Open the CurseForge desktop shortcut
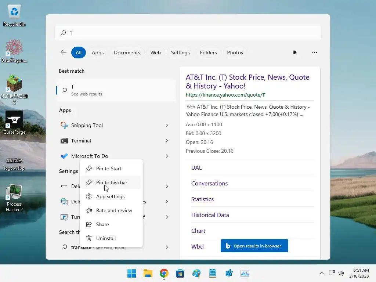Viewport: 376px width, 282px height. click(x=14, y=123)
